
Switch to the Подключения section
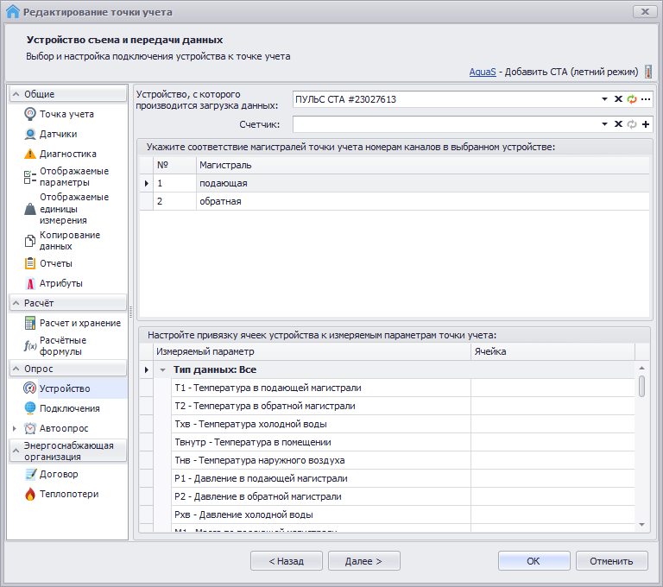70,408
